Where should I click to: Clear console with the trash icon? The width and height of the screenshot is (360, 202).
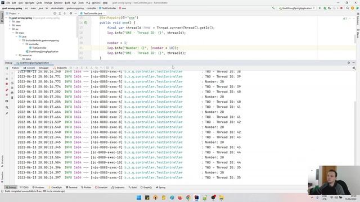12,98
